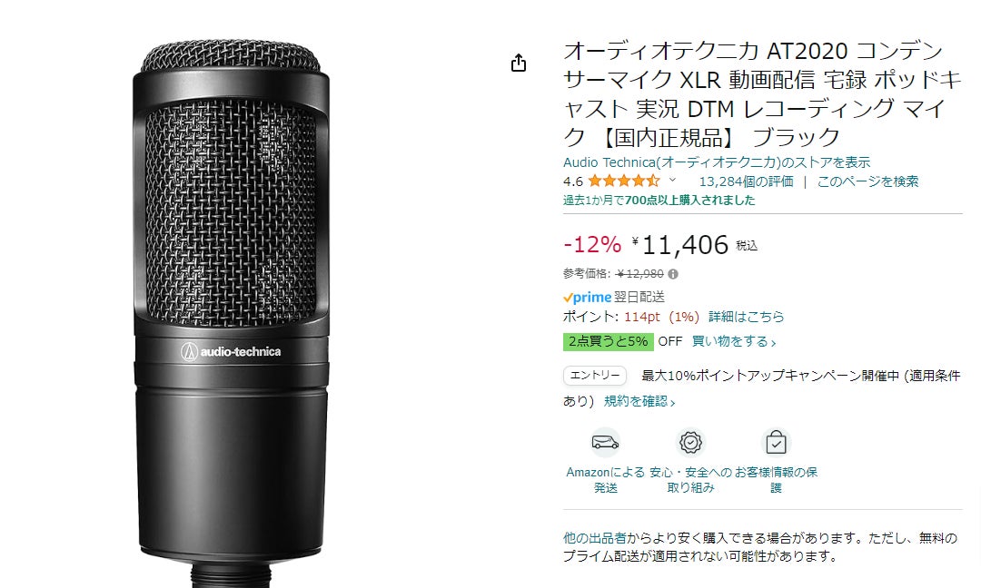
Task: Click the star rating icons
Action: pyautogui.click(x=624, y=181)
